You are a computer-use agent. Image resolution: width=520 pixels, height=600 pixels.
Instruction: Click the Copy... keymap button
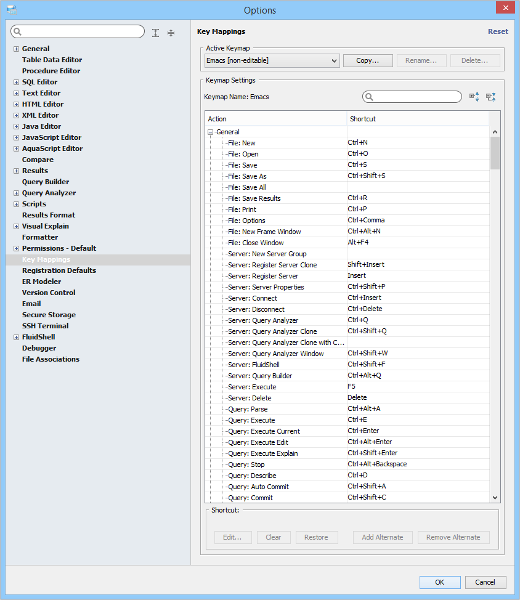(368, 60)
